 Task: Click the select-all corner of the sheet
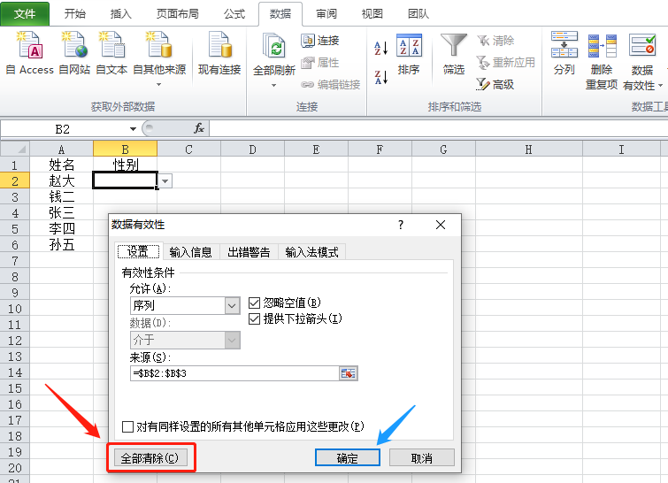click(15, 149)
